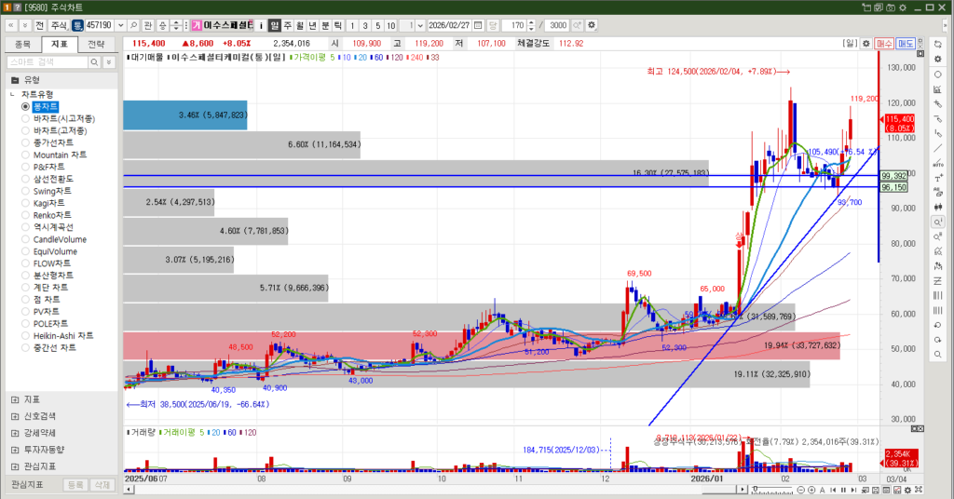
Task: Click the magnifier zoom tool in right toolbar
Action: [x=936, y=223]
